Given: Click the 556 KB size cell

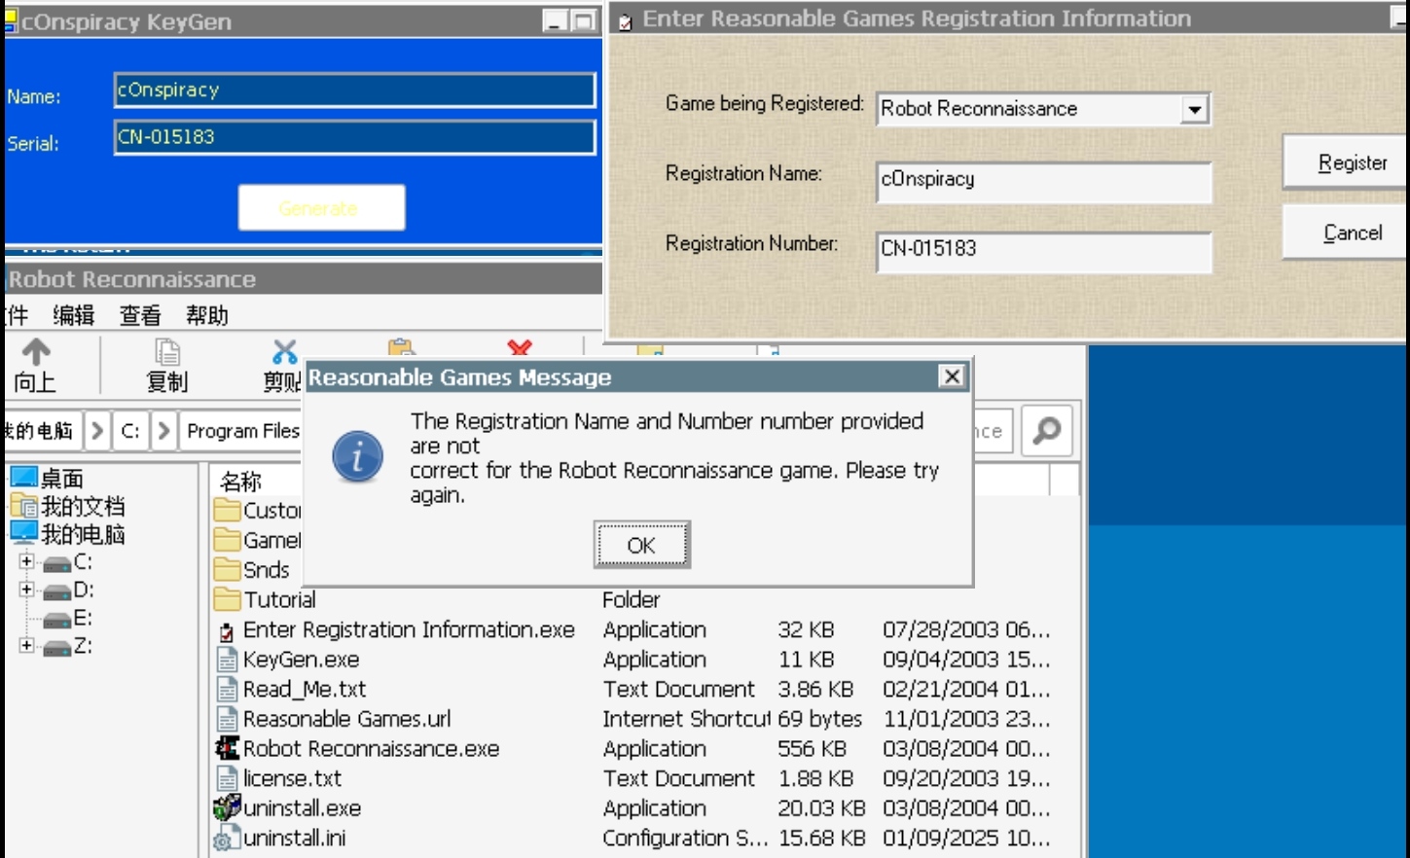Looking at the screenshot, I should (812, 749).
